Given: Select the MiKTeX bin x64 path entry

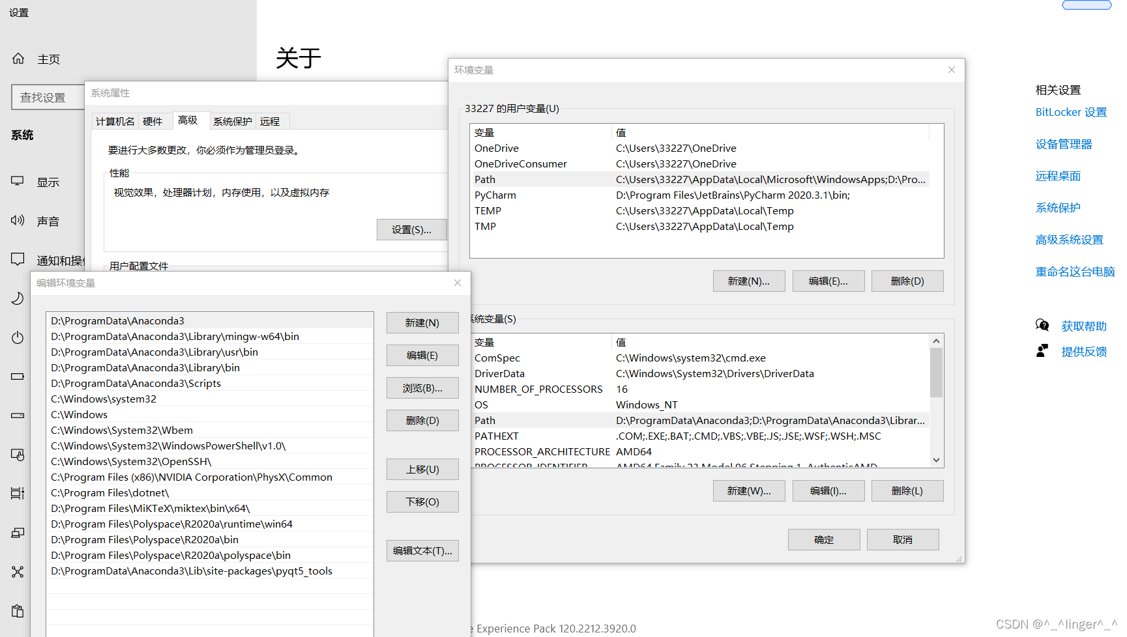Looking at the screenshot, I should click(210, 508).
